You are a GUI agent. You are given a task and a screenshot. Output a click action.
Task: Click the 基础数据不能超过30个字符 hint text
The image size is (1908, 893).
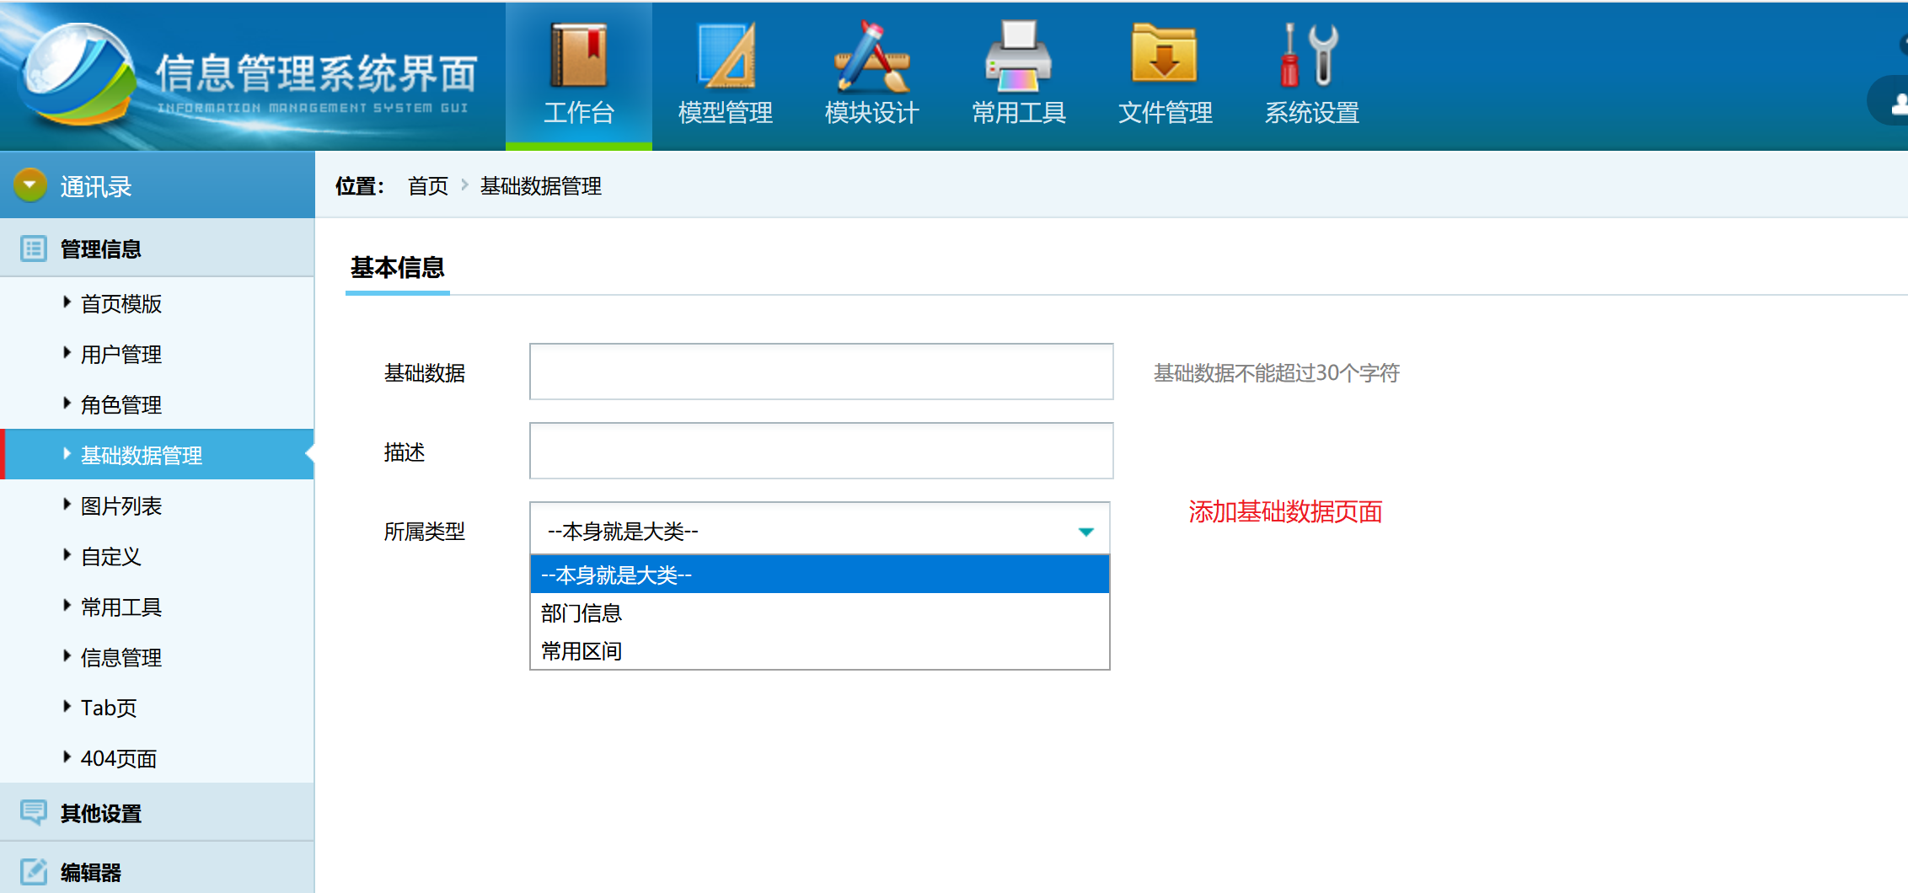1277,372
